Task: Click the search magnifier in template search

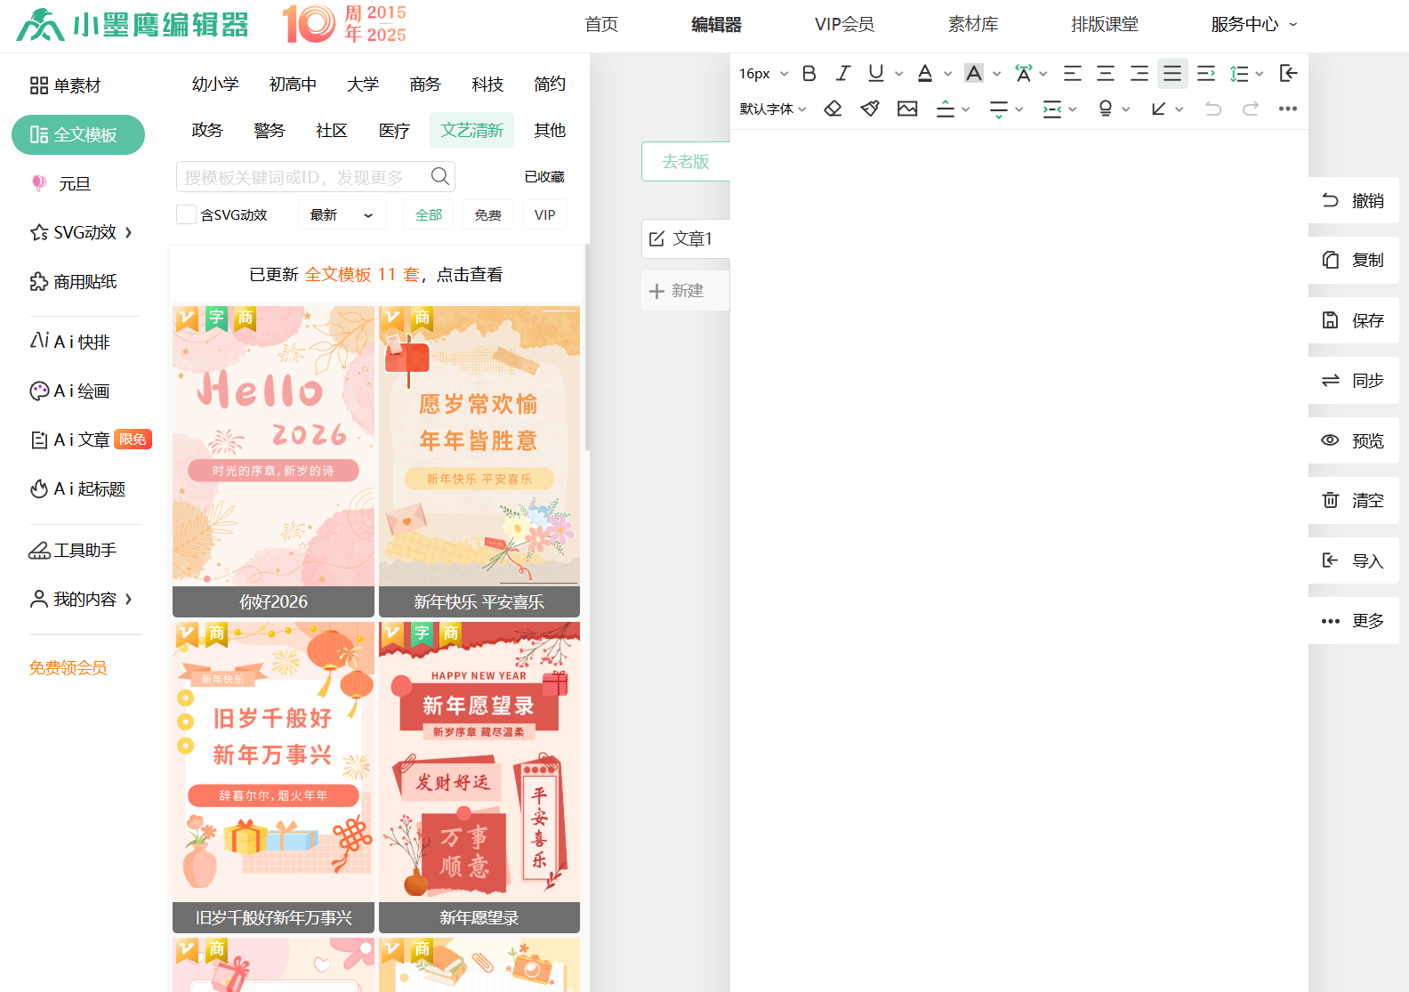Action: (439, 176)
